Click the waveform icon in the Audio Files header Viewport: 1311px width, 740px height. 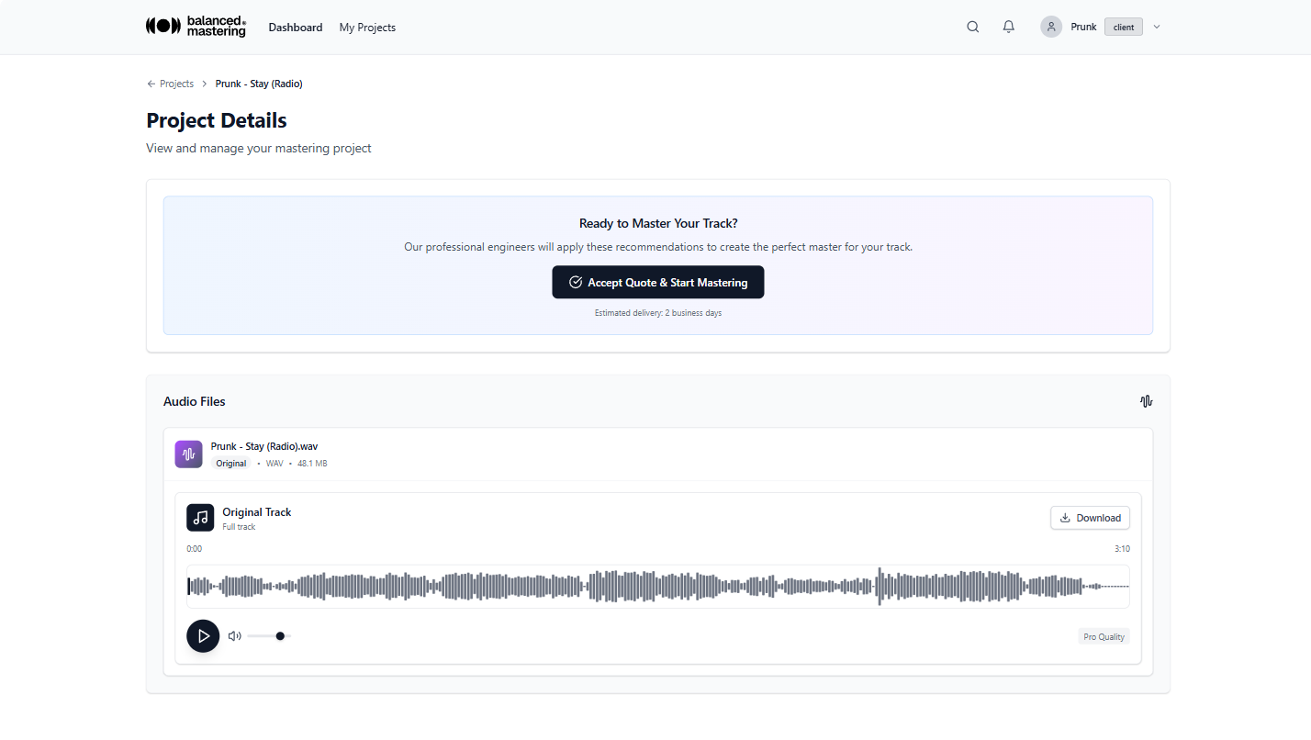coord(1146,401)
